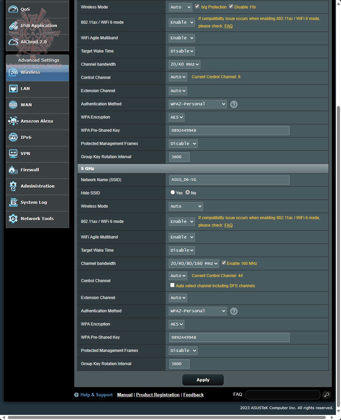The height and width of the screenshot is (420, 341).
Task: Open 2.4 GHz WPA Encryption dropdown
Action: [177, 117]
